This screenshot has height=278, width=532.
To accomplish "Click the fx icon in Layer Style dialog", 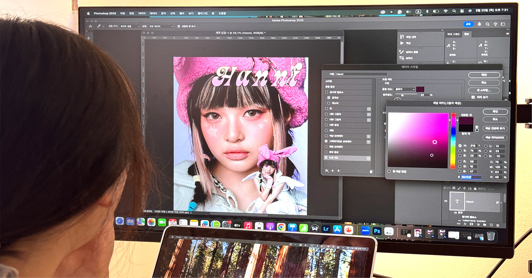I will (327, 171).
